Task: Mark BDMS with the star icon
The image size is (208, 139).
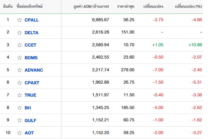Action: (x=19, y=58)
